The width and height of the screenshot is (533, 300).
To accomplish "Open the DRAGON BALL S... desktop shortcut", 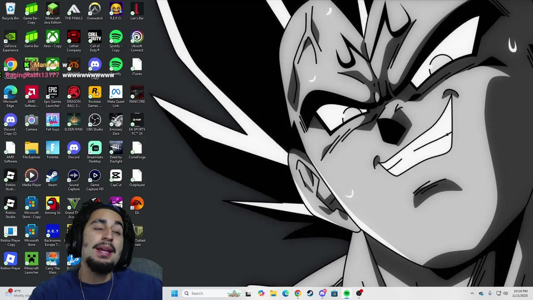I will 74,97.
